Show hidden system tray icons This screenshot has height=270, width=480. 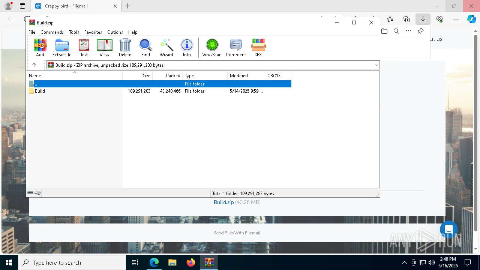[404, 262]
